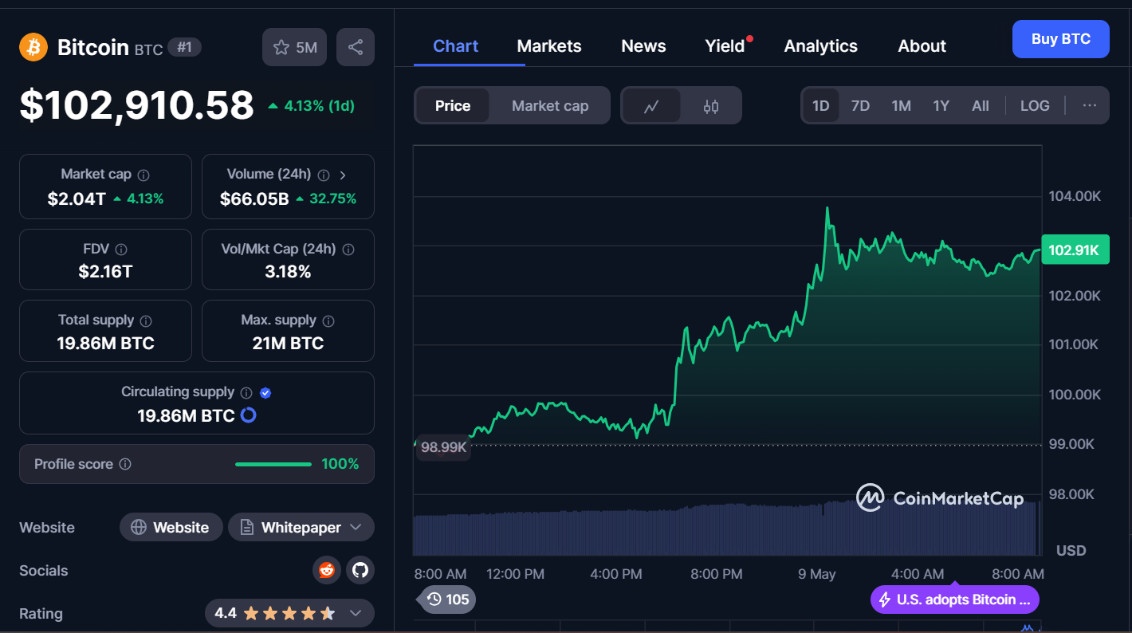The height and width of the screenshot is (633, 1132).
Task: Open the Bitcoin Website link
Action: coord(171,527)
